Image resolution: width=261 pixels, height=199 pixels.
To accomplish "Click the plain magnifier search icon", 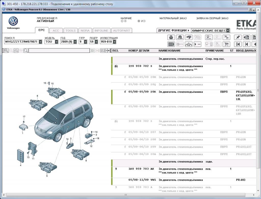I will 26,51.
